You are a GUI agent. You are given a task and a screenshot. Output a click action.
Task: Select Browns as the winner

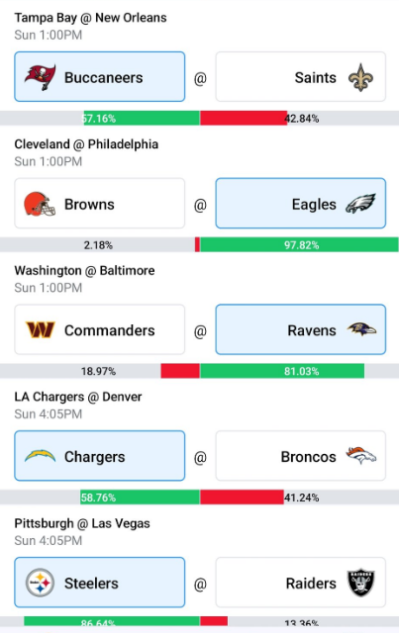click(x=99, y=204)
